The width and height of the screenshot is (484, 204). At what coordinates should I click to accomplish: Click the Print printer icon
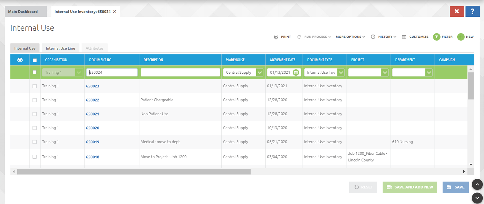coord(276,37)
